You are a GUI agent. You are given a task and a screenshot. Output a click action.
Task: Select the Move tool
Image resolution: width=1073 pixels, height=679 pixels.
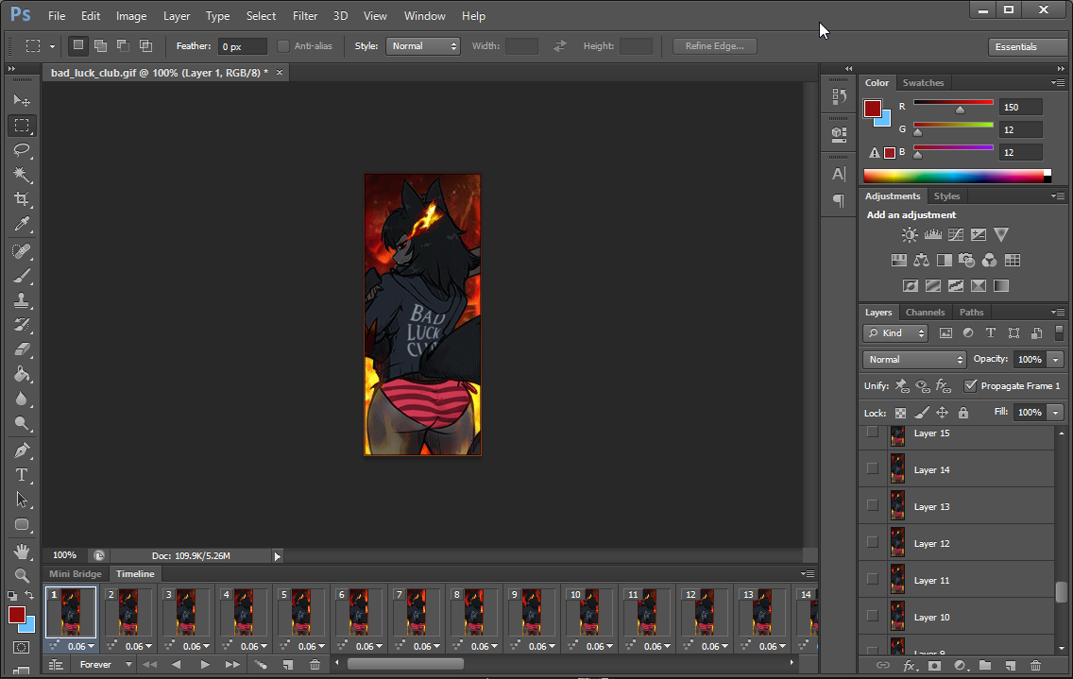point(22,101)
